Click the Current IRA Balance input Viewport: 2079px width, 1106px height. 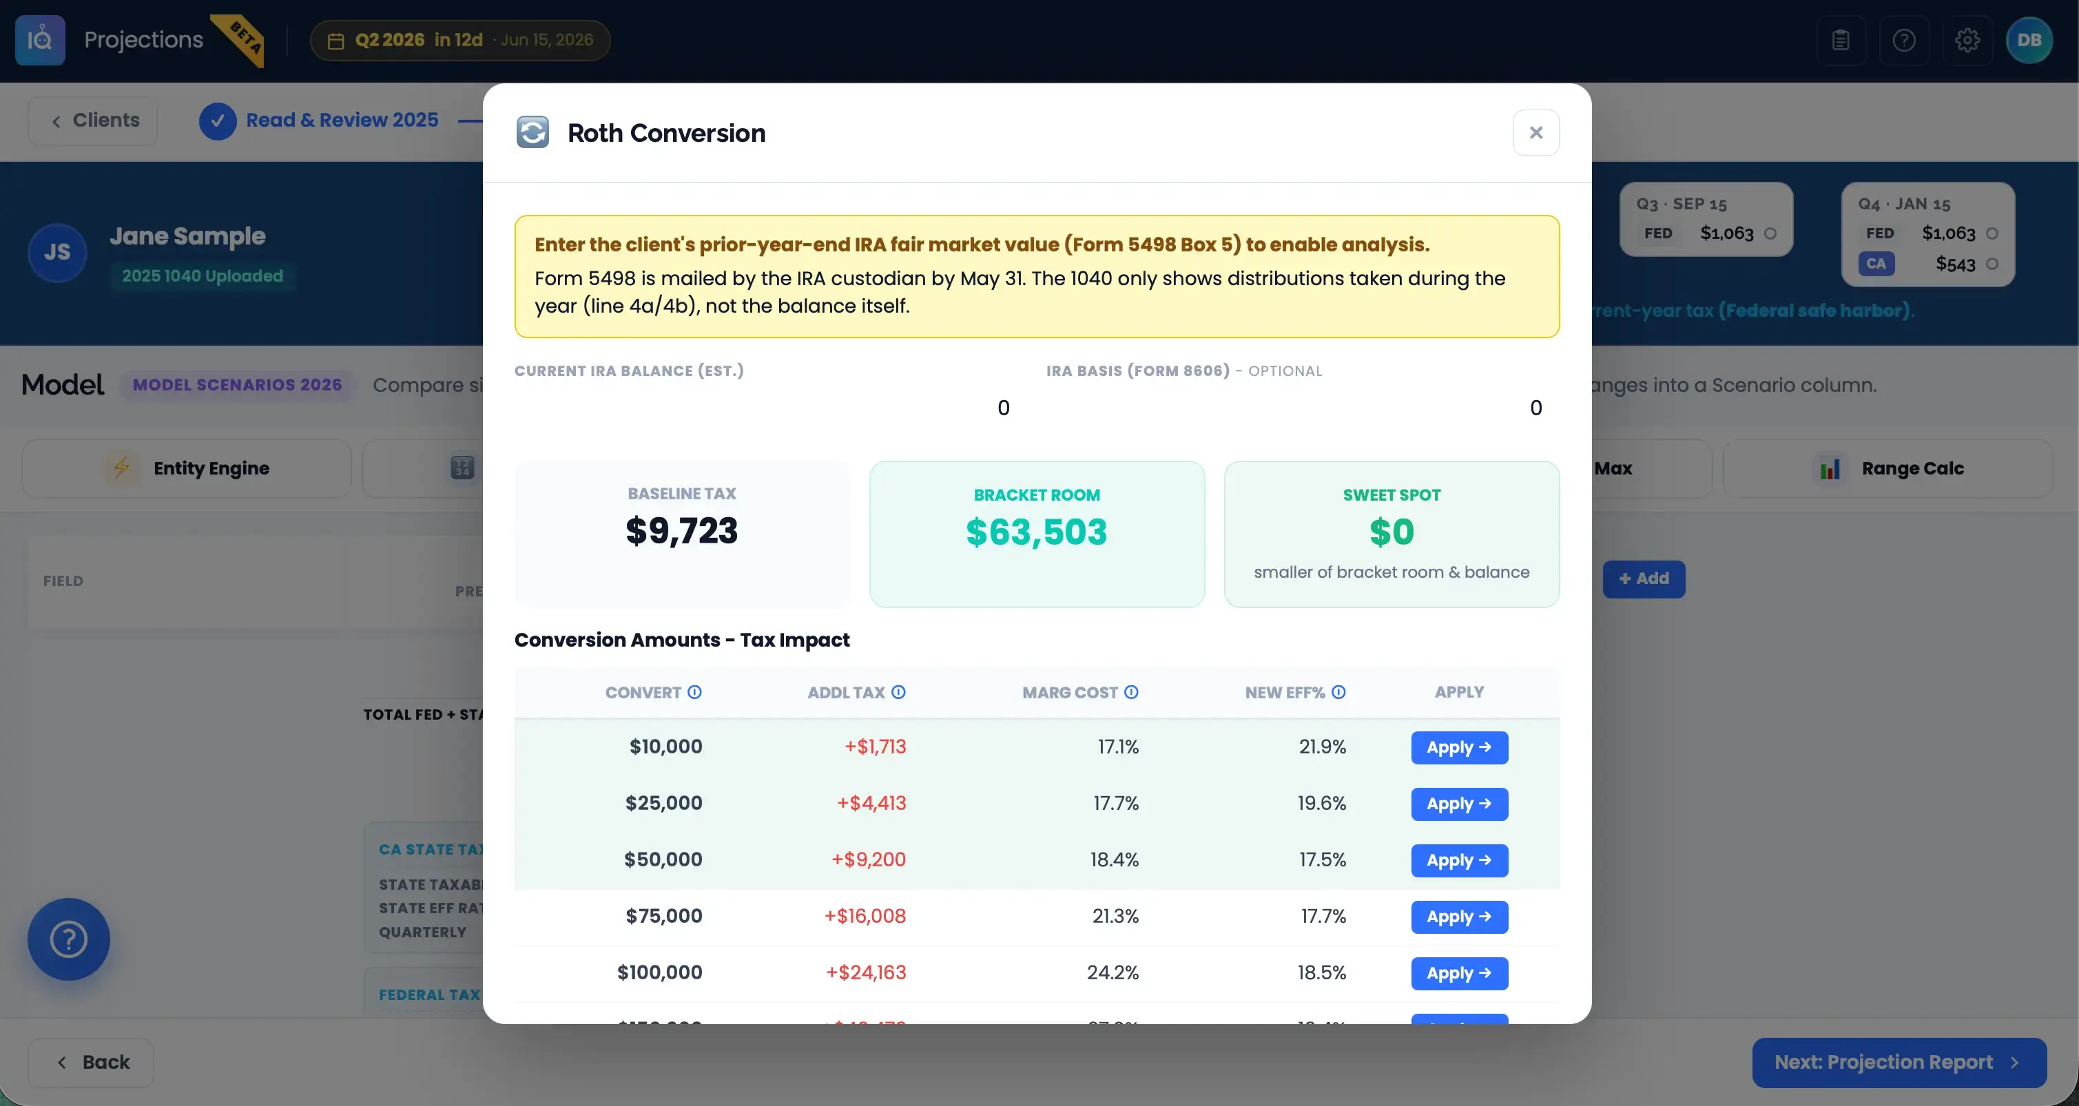click(771, 408)
